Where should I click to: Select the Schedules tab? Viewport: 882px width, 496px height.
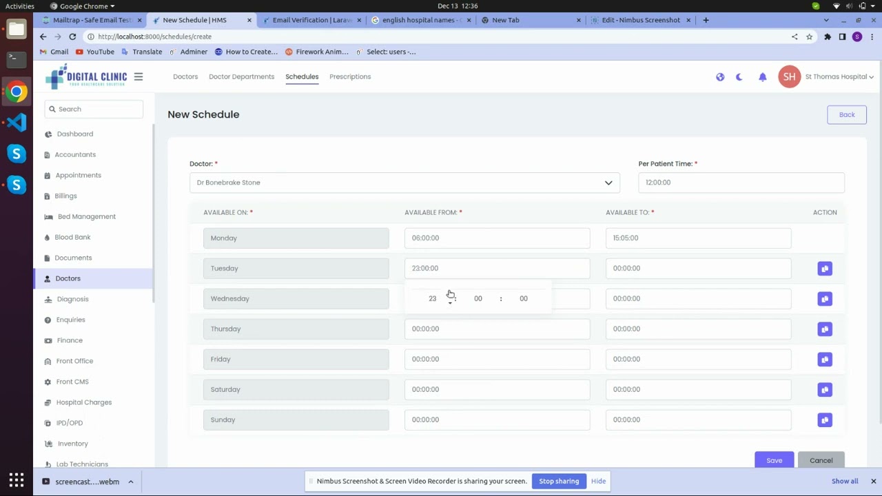[302, 76]
